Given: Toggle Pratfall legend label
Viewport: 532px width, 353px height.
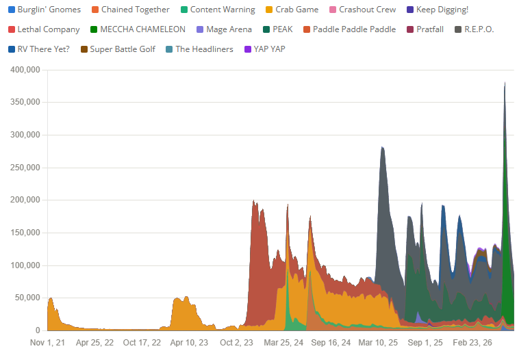Looking at the screenshot, I should pos(430,29).
